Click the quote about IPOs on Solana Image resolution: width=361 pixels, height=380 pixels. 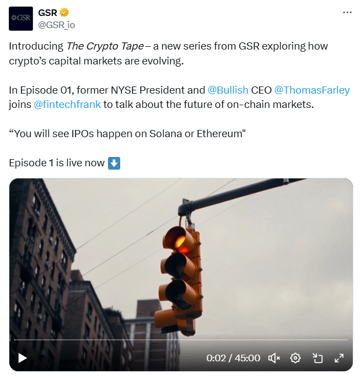click(127, 133)
